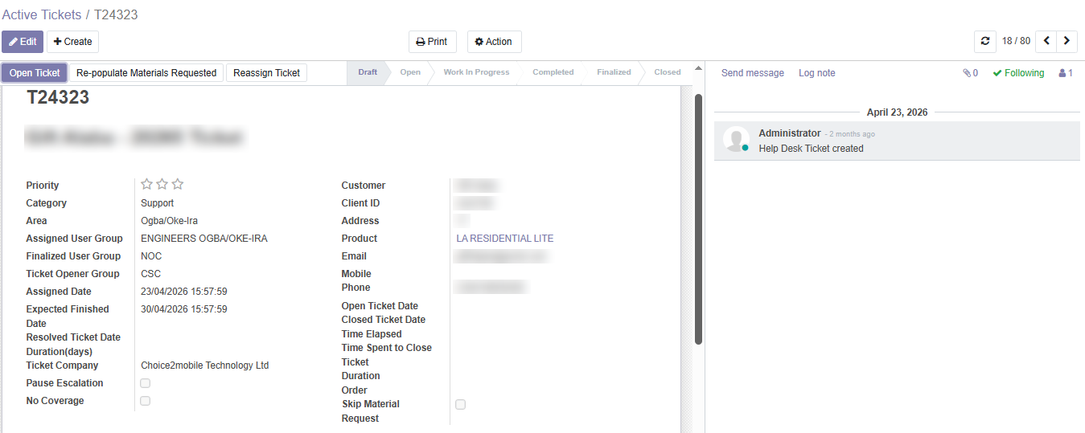Toggle No Coverage checkbox
This screenshot has height=433, width=1085.
146,401
